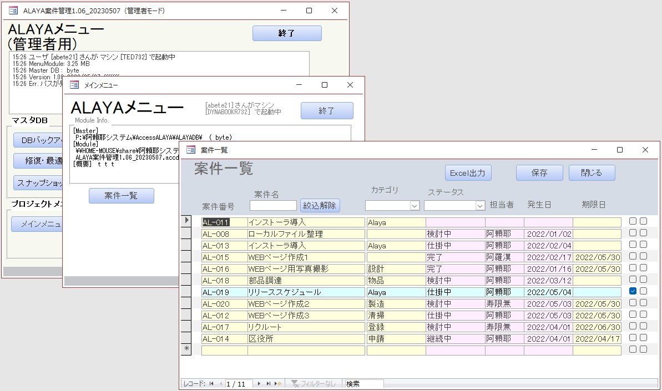This screenshot has height=391, width=662.
Task: Tick right checkbox in AL-015 row
Action: (644, 256)
